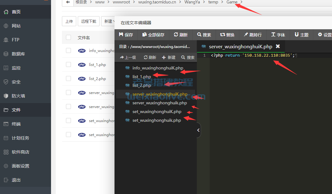Image resolution: width=332 pixels, height=194 pixels.
Task: Check the box for list_1.php row
Action: pos(68,64)
